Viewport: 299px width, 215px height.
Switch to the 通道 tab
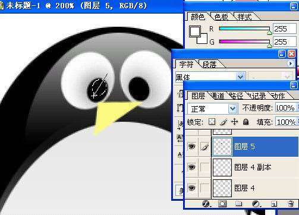(218, 96)
